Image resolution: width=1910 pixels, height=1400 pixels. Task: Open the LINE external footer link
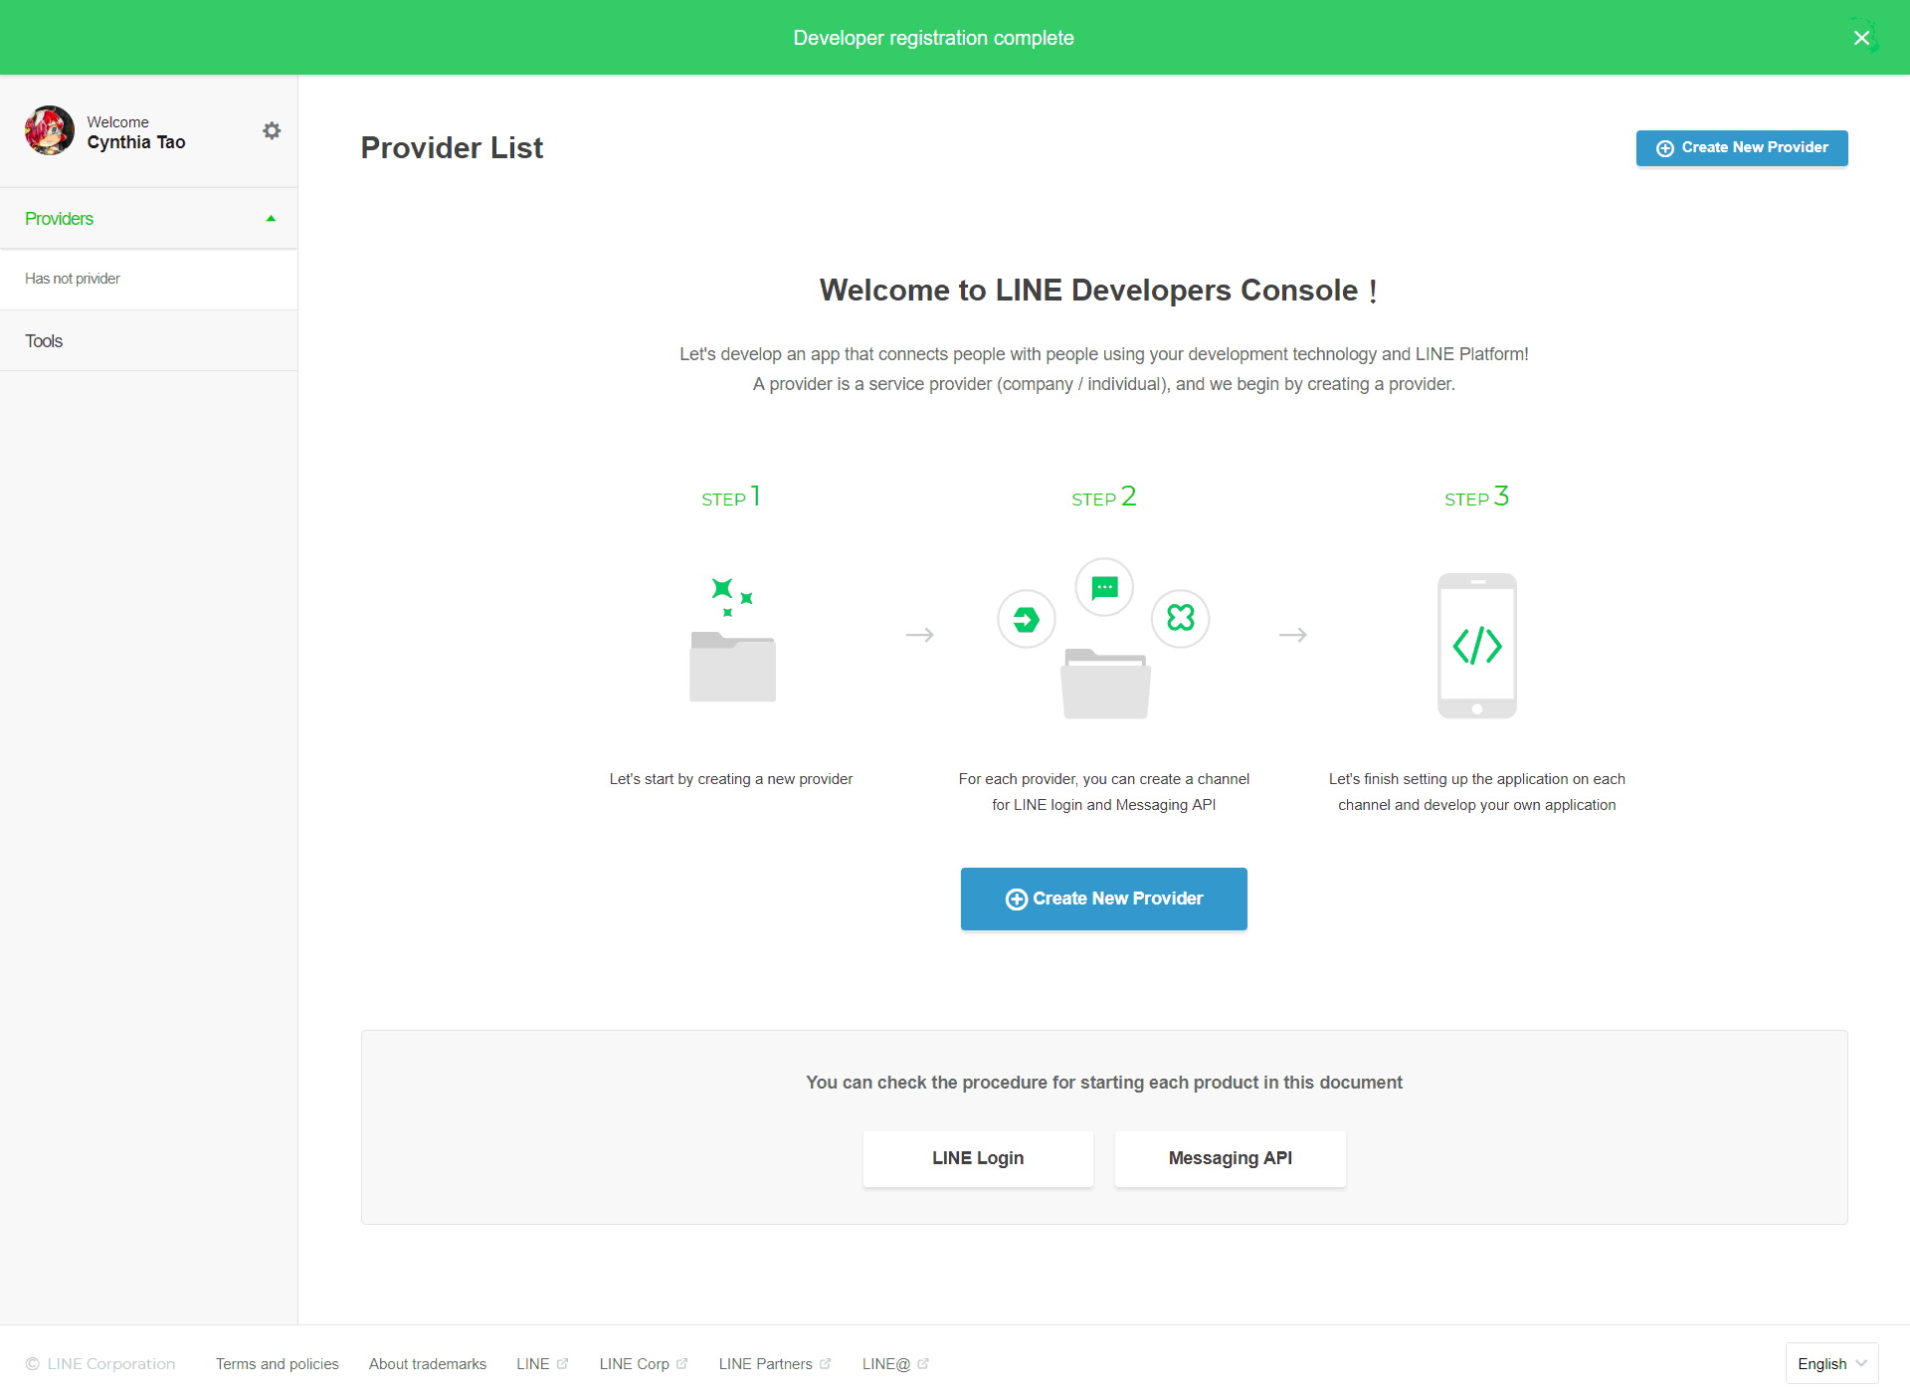[542, 1364]
